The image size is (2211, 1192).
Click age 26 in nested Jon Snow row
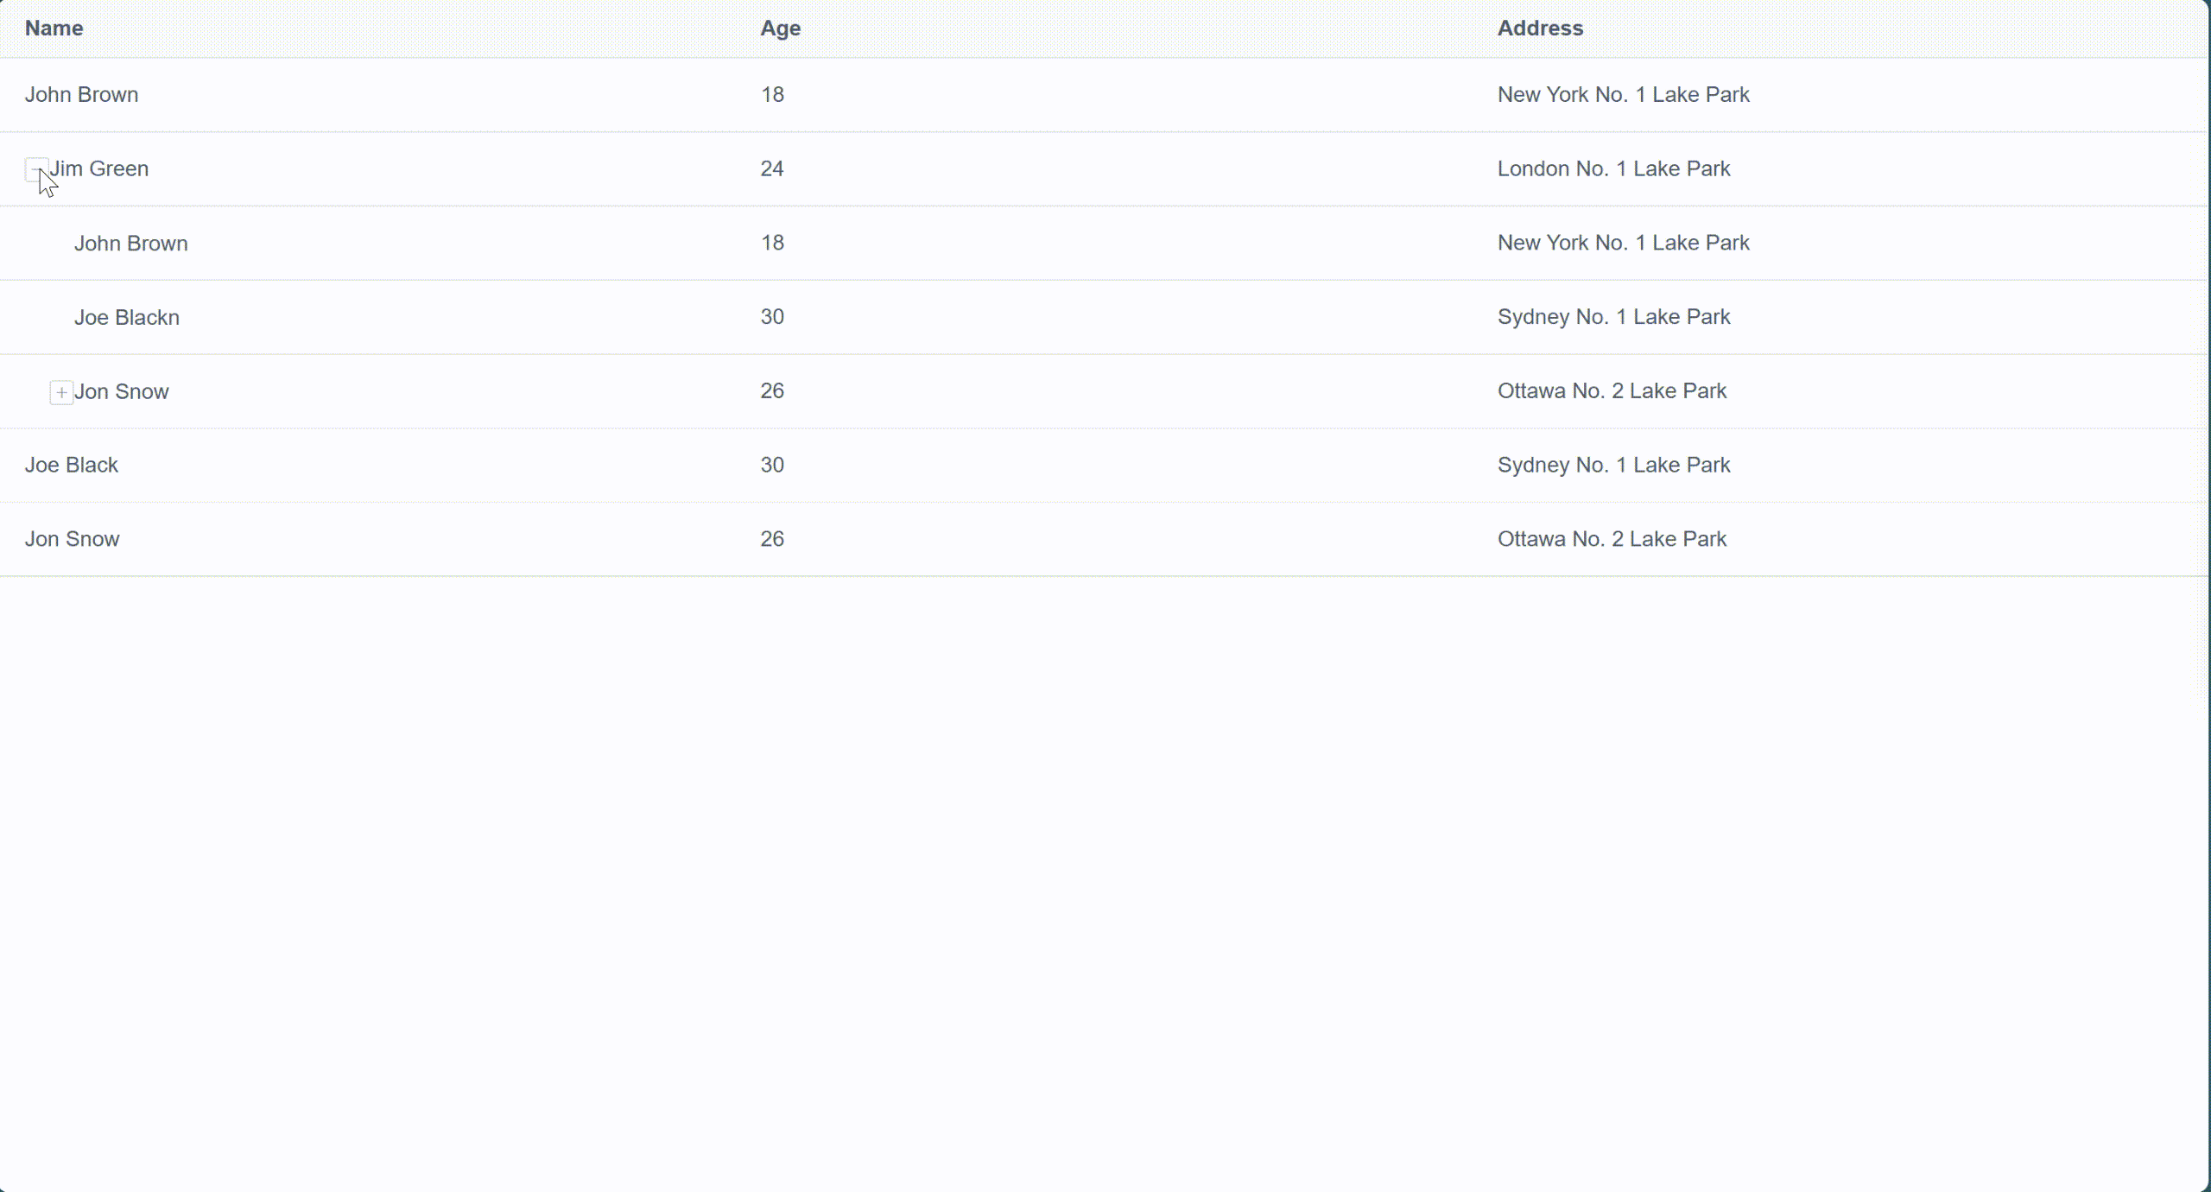(x=771, y=391)
